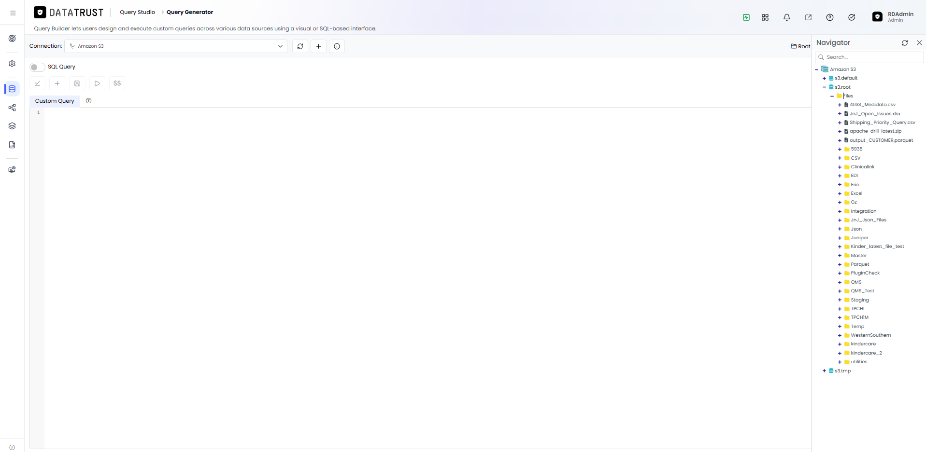Select the PluginCheck folder
The image size is (926, 452).
[865, 273]
